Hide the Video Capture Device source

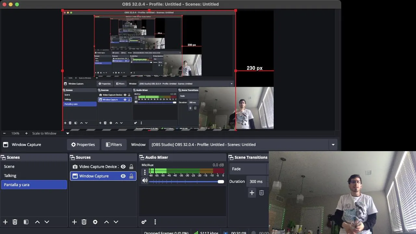coord(123,167)
